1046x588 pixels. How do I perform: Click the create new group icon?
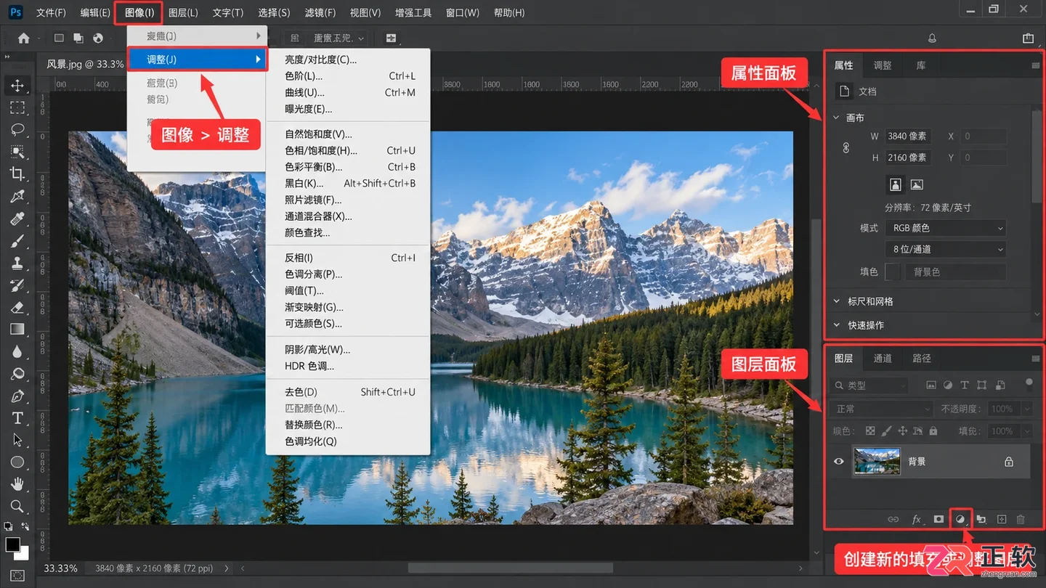[981, 519]
